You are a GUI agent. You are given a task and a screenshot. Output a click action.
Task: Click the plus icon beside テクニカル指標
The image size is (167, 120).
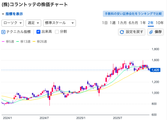tap(3, 32)
